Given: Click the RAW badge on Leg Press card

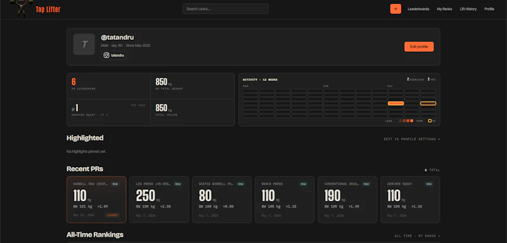Looking at the screenshot, I should tap(177, 184).
